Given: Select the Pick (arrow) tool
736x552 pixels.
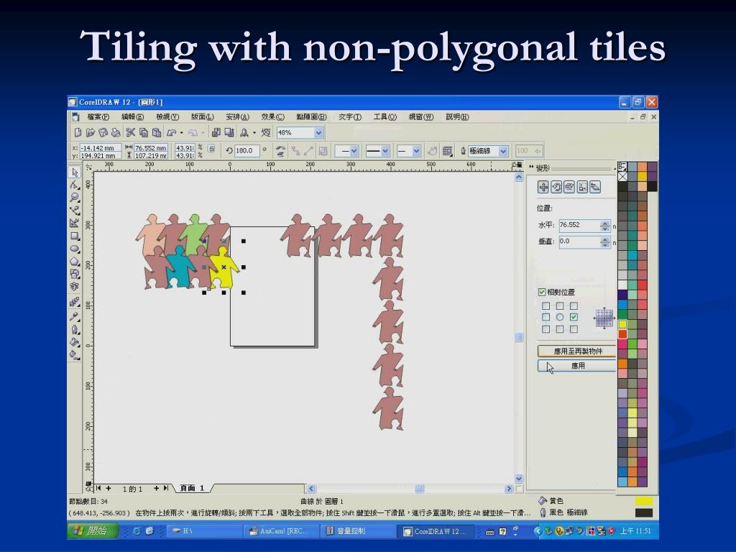Looking at the screenshot, I should click(75, 172).
